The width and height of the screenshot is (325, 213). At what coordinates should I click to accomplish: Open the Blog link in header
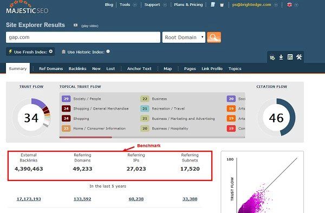tap(109, 4)
